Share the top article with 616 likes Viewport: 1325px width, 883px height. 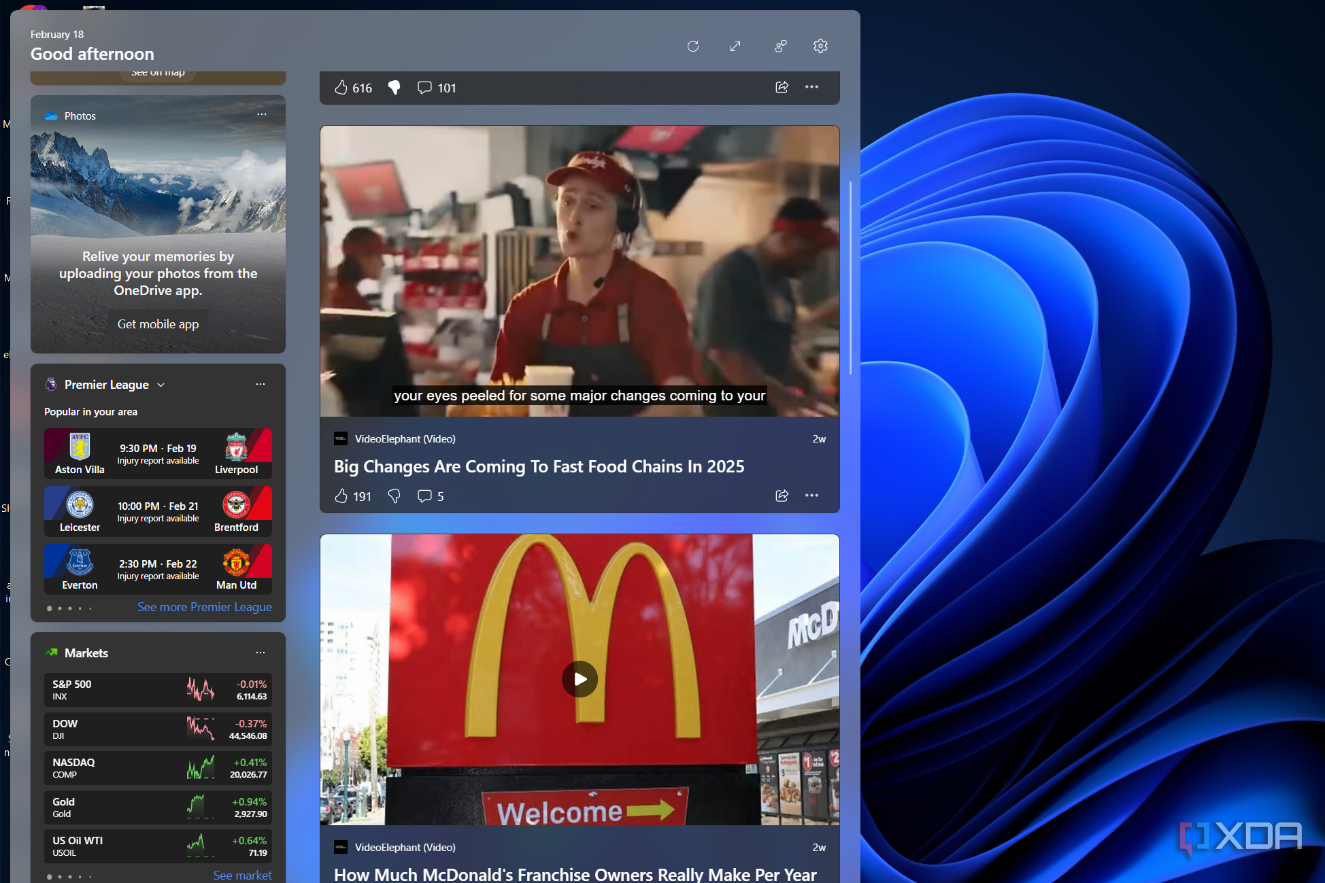click(782, 87)
